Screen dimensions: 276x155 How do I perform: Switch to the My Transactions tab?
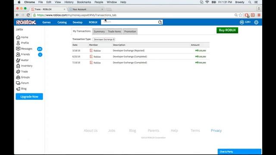(82, 31)
